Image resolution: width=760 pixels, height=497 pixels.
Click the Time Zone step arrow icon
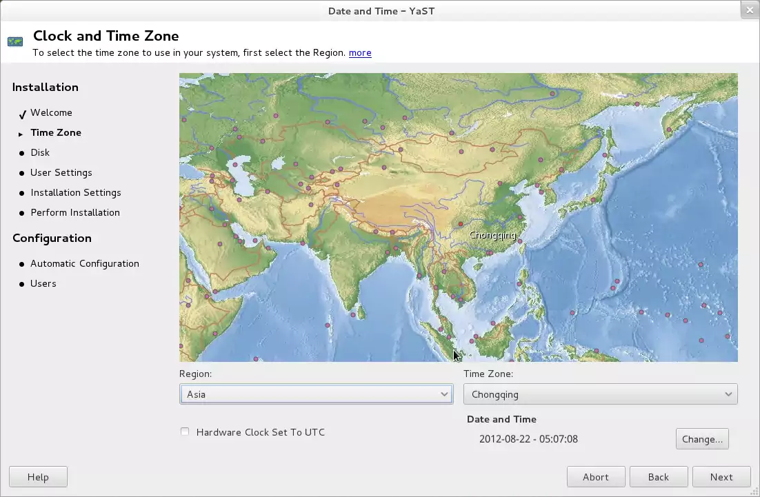click(x=21, y=134)
